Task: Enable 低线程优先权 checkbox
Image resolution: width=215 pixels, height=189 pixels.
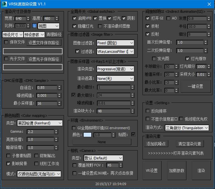Action: (181, 119)
